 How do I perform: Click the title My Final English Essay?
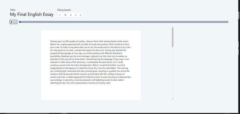tap(32, 14)
